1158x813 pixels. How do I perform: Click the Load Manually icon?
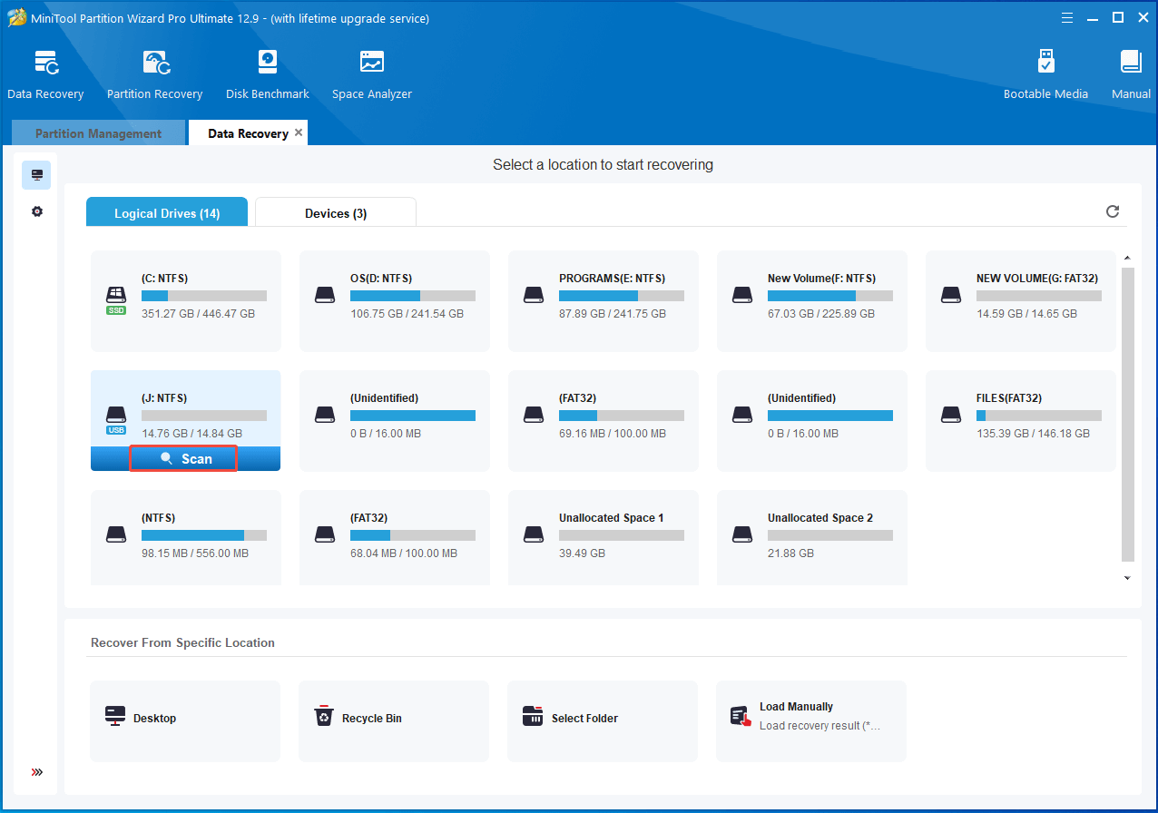741,717
